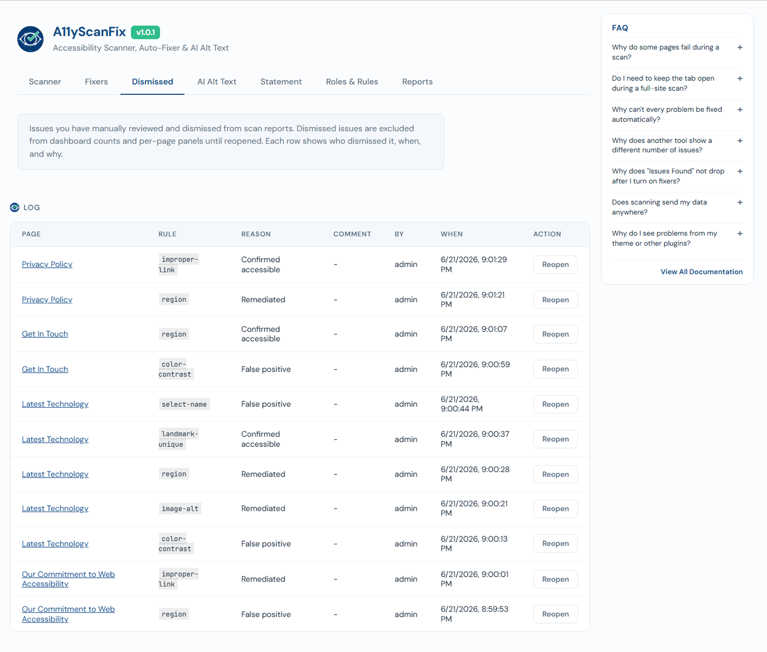Open View All Documentation link
Viewport: 767px width, 652px height.
point(701,272)
